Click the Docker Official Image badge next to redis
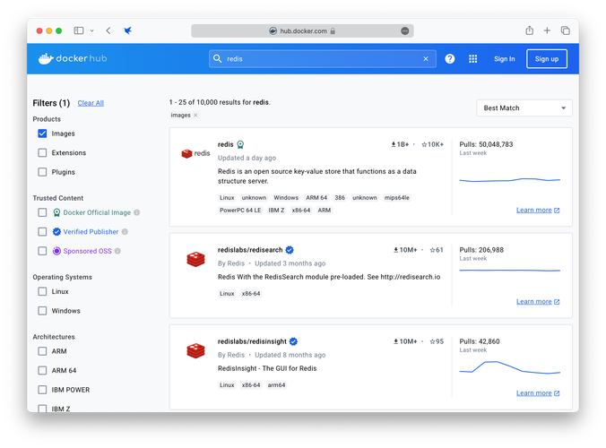The height and width of the screenshot is (448, 606). coord(240,144)
